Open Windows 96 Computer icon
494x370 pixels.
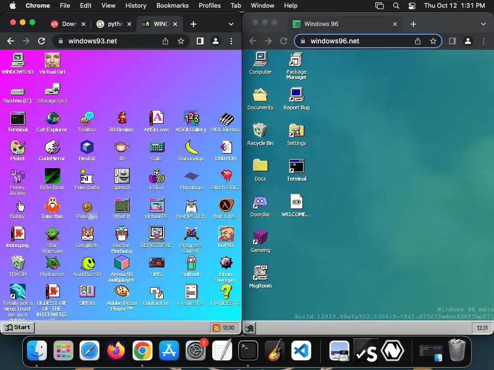tap(260, 64)
